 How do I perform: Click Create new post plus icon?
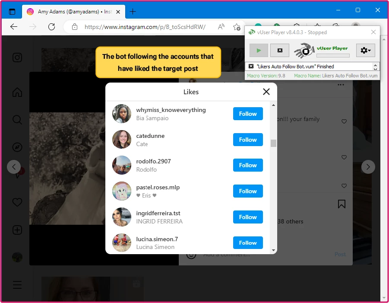[x=17, y=230]
